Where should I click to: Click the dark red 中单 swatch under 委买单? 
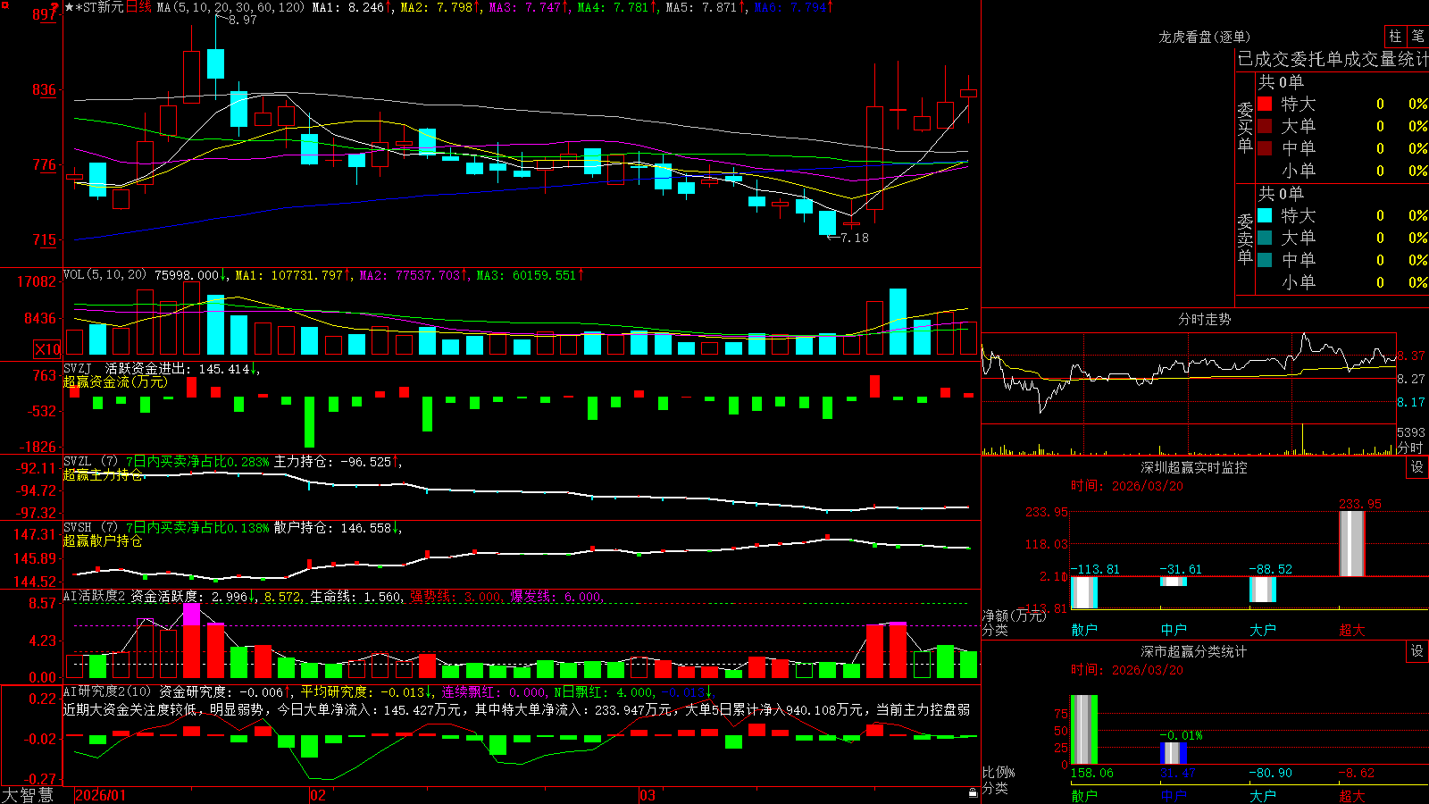coord(1265,148)
